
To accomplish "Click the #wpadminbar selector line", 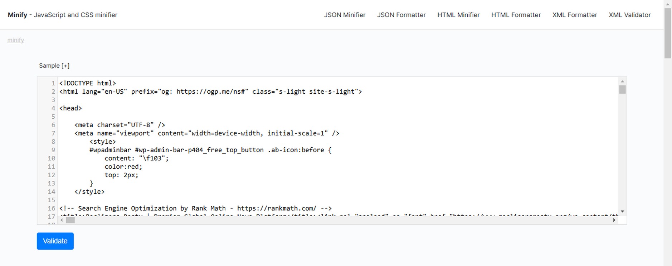I will coord(210,150).
